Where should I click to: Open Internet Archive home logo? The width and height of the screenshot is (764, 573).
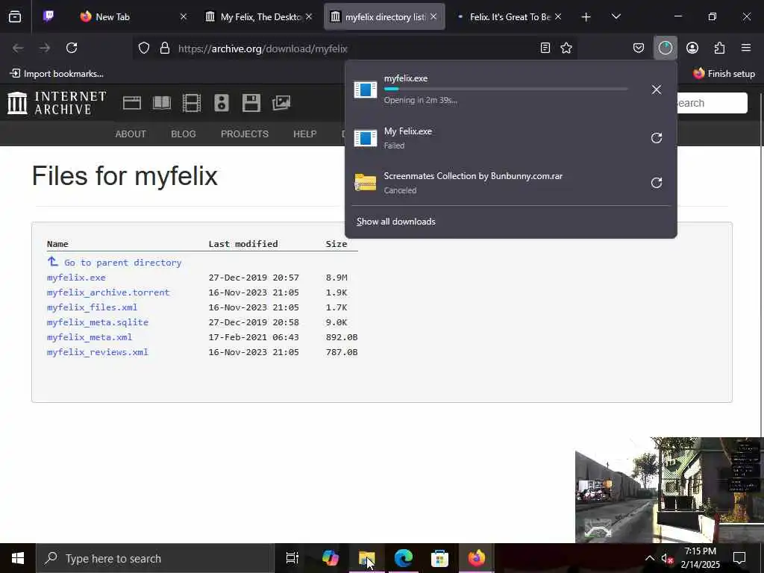click(x=57, y=103)
